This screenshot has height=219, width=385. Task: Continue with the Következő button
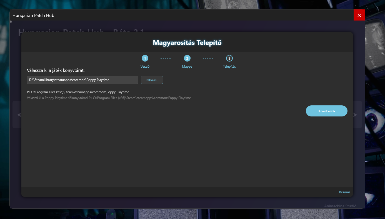tap(327, 111)
